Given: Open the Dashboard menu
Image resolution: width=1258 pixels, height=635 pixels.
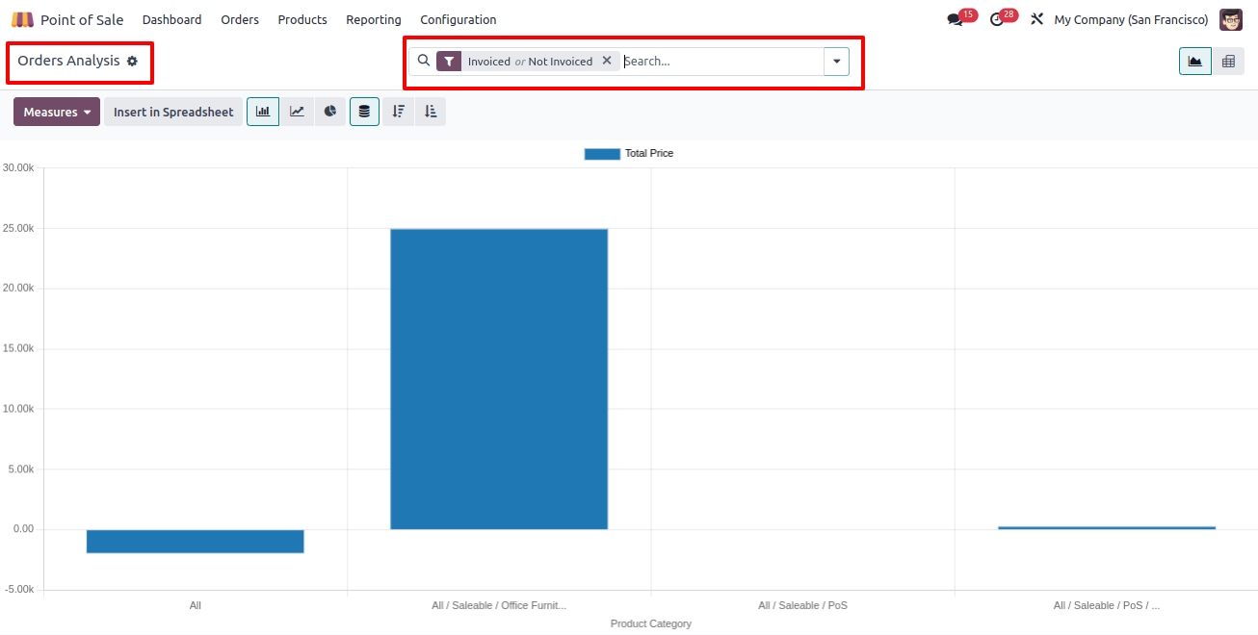Looking at the screenshot, I should point(172,19).
